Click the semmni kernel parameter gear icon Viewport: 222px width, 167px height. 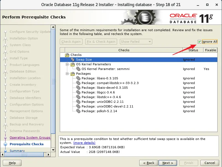click(78, 69)
